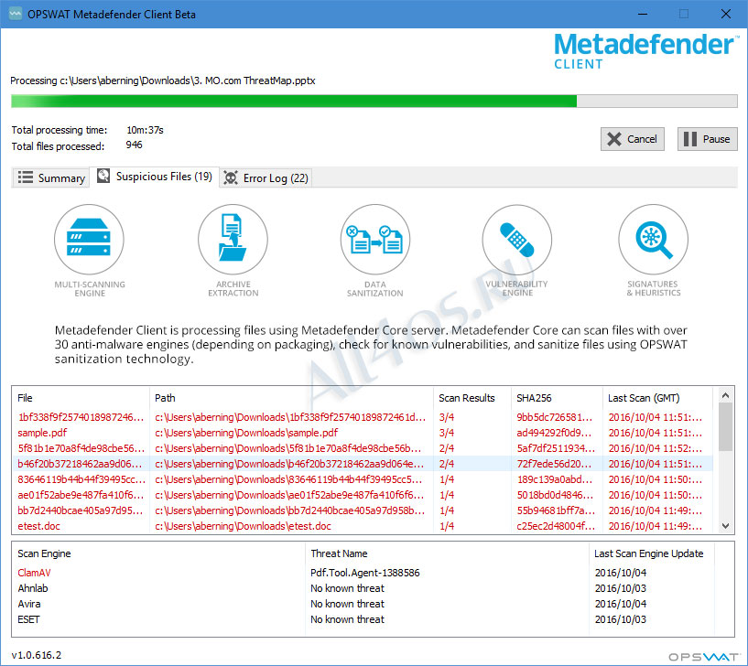Click the file list scrollbar up arrow
The image size is (748, 666).
726,395
